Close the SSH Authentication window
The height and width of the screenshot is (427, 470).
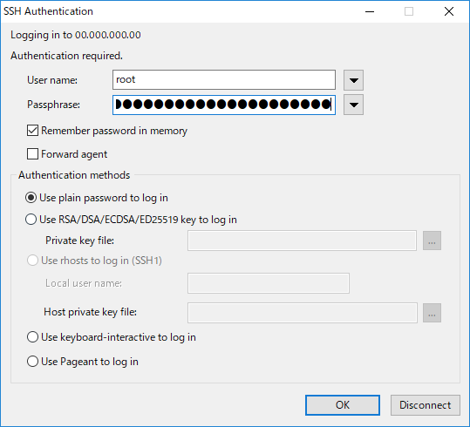(449, 11)
